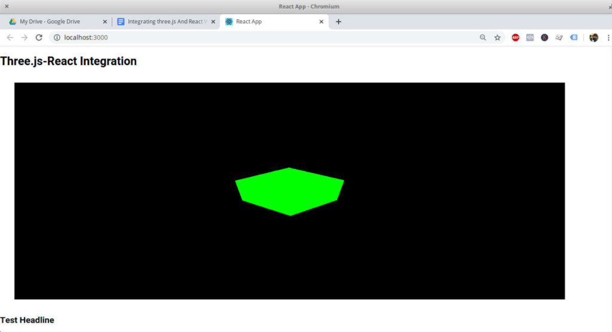Image resolution: width=612 pixels, height=332 pixels.
Task: Click the gray code-brackets extension icon
Action: [530, 38]
